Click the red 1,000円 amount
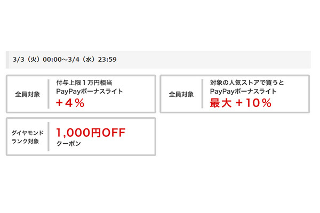 (x=75, y=132)
